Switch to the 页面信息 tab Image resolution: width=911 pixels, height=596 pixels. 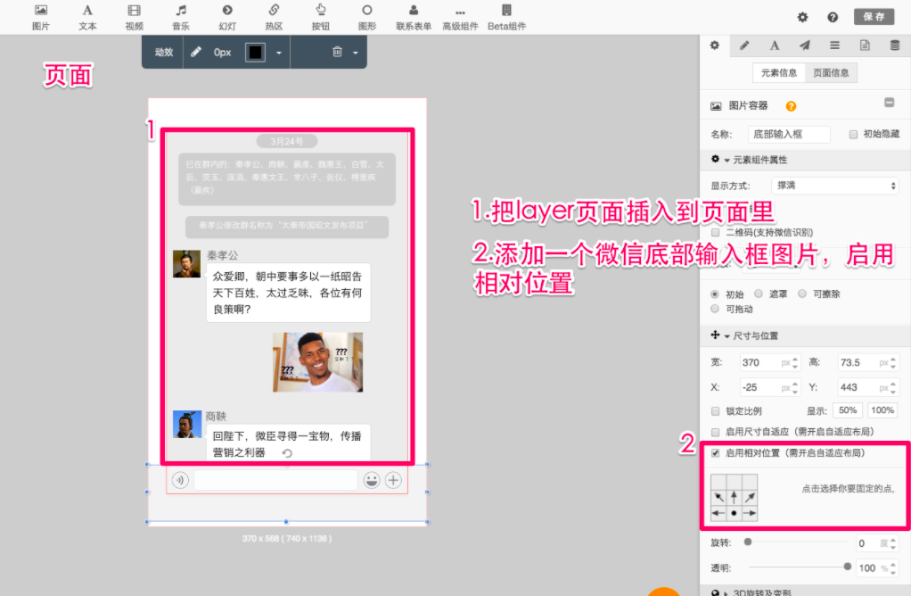[x=831, y=73]
